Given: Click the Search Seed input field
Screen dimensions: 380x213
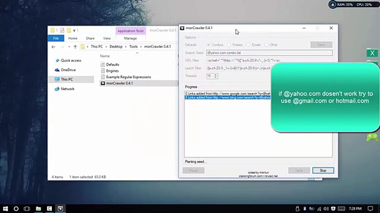Looking at the screenshot, I should 269,53.
